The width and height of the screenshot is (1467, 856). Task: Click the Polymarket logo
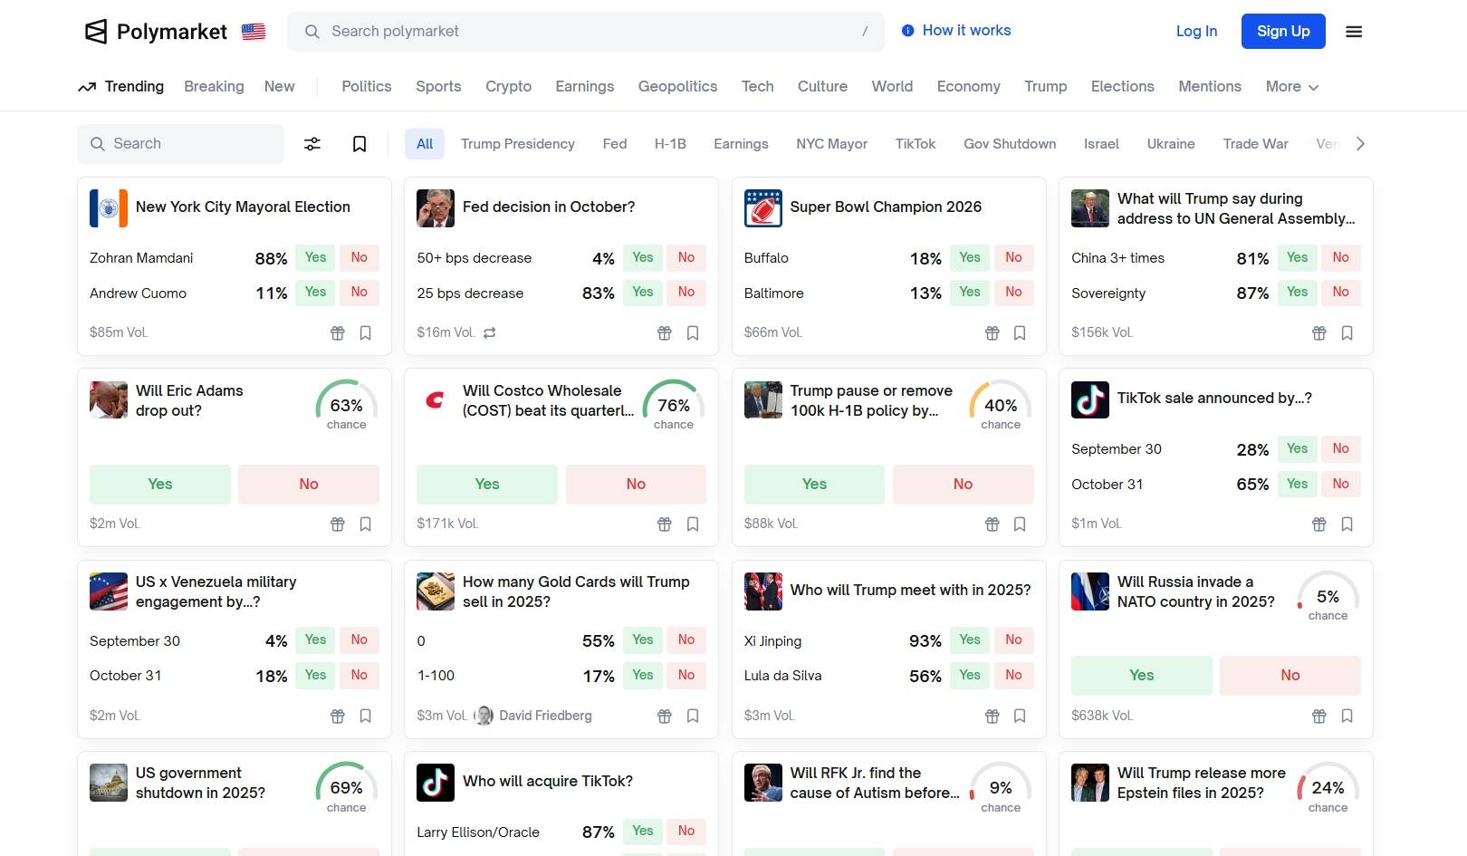(x=156, y=32)
